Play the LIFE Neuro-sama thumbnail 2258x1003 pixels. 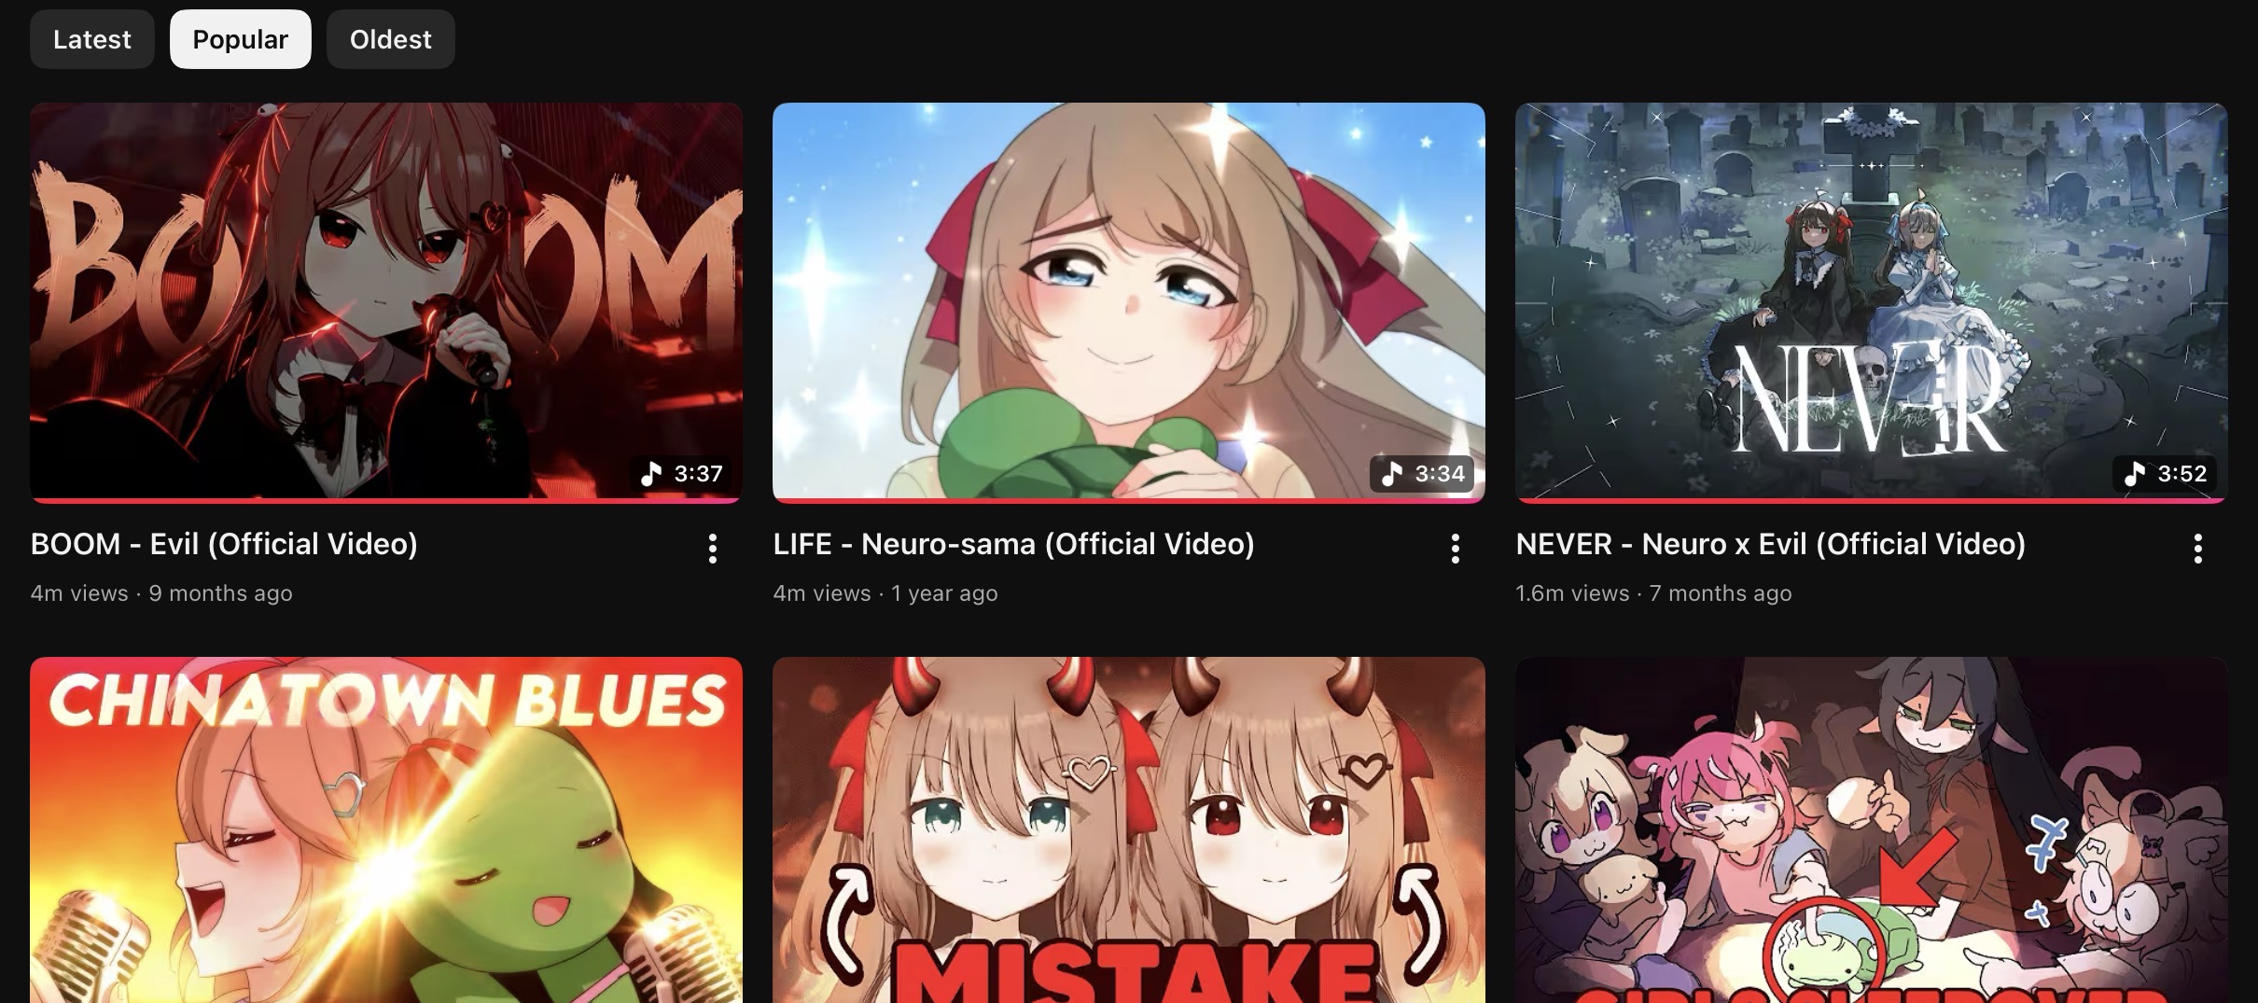1129,302
